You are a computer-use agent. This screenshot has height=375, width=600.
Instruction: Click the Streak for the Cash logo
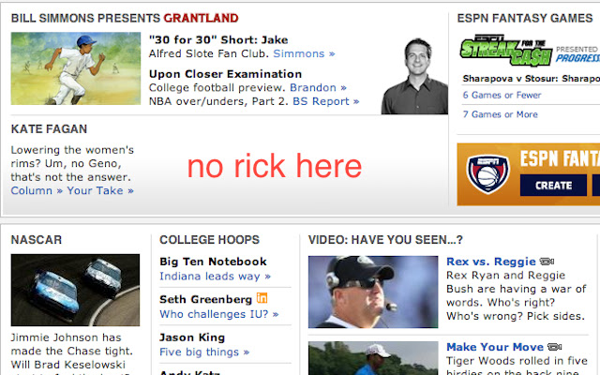click(506, 50)
